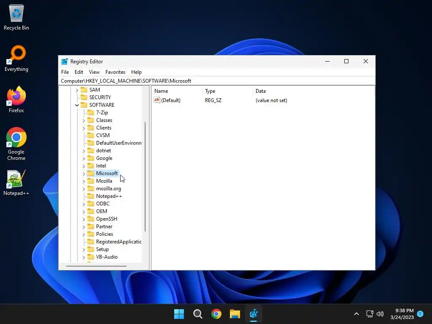
Task: Open the Firefox desktop shortcut
Action: point(16,100)
